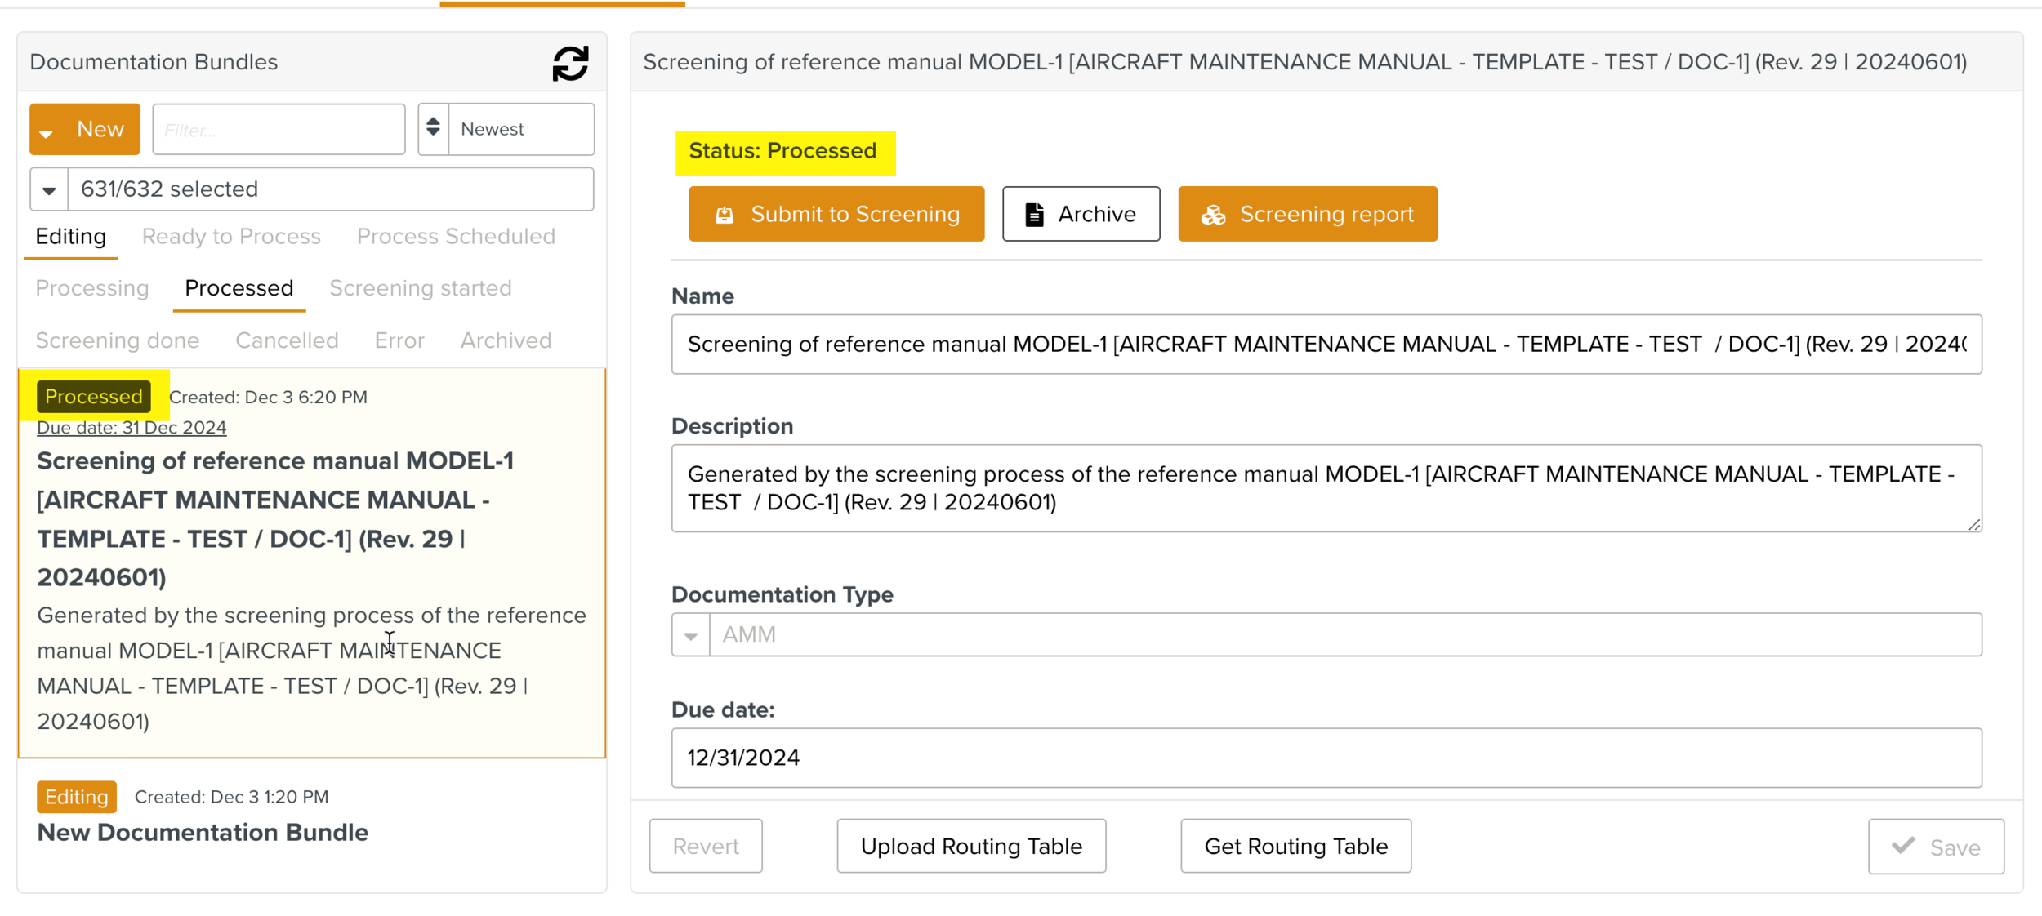
Task: Switch to the Editing status tab
Action: [x=71, y=237]
